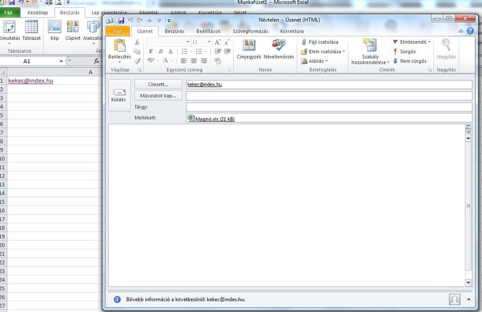Open the font size 11 dropdown
The height and width of the screenshot is (312, 482).
tap(209, 42)
